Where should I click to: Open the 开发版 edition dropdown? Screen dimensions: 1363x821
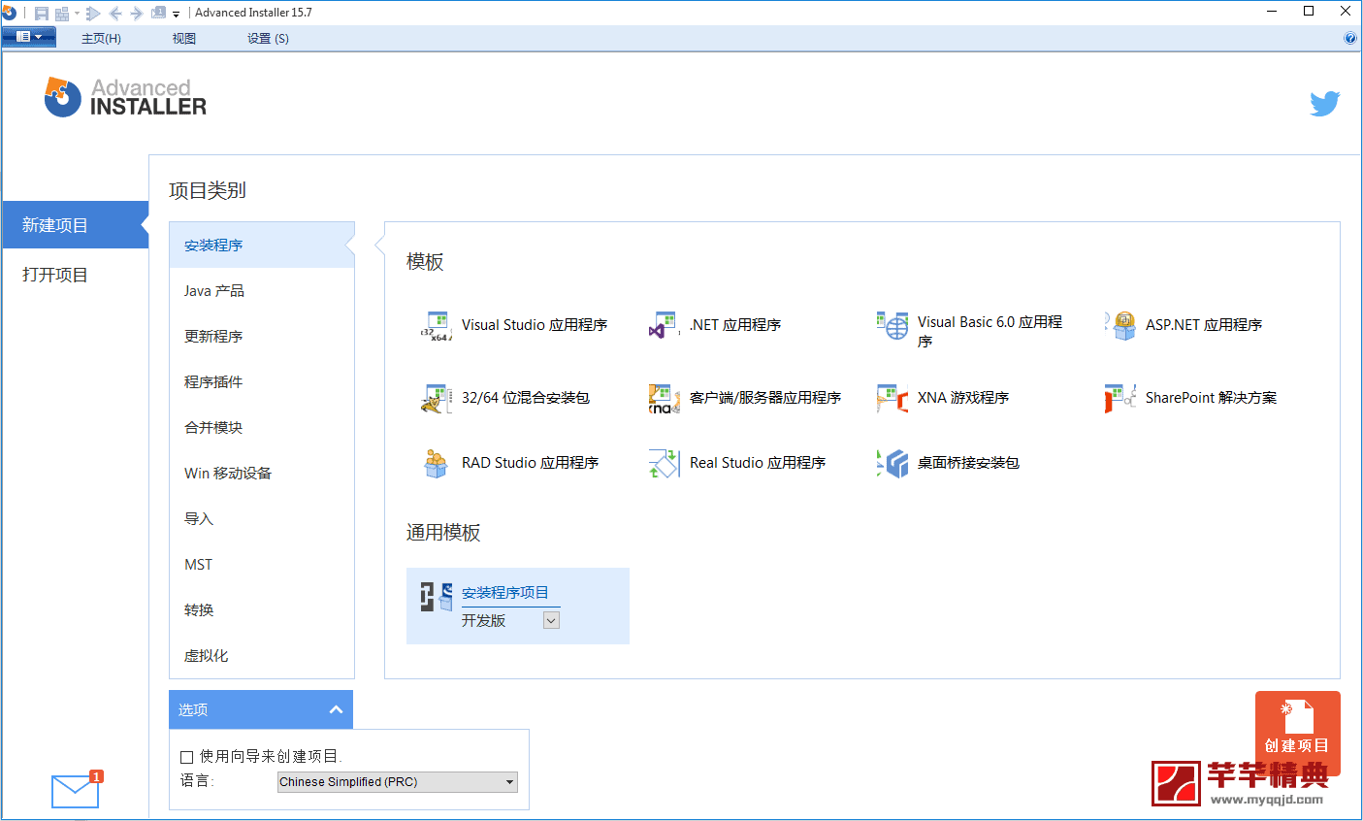[551, 621]
